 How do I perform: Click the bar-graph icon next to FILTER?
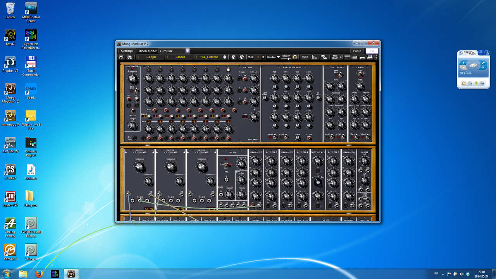click(x=314, y=57)
